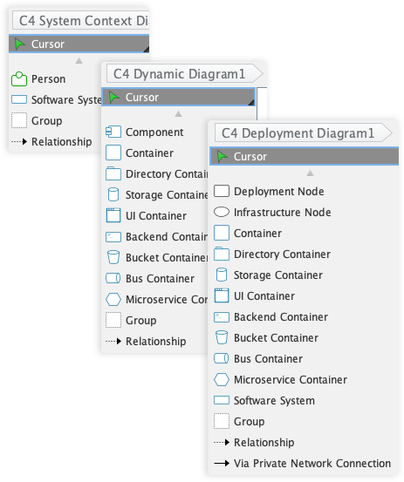Activate Cursor in the System Context palette
This screenshot has width=404, height=482.
(79, 44)
